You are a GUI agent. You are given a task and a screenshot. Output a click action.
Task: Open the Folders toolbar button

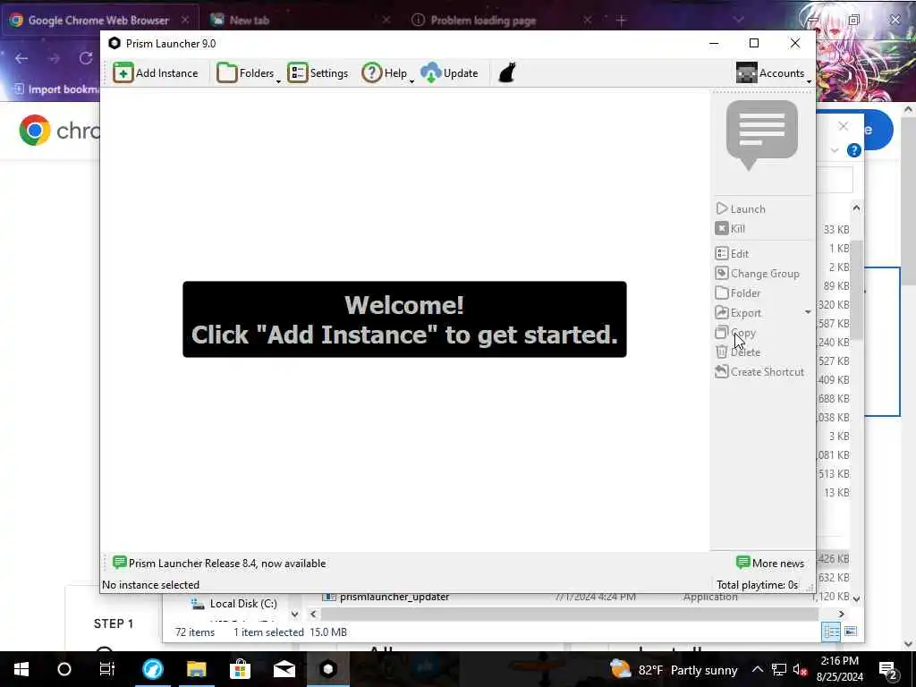[245, 73]
